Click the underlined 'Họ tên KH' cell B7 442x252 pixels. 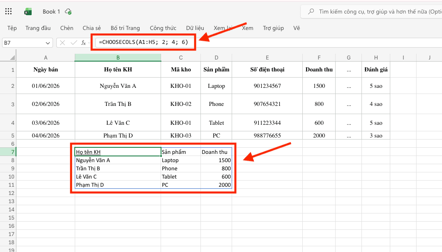coord(118,152)
